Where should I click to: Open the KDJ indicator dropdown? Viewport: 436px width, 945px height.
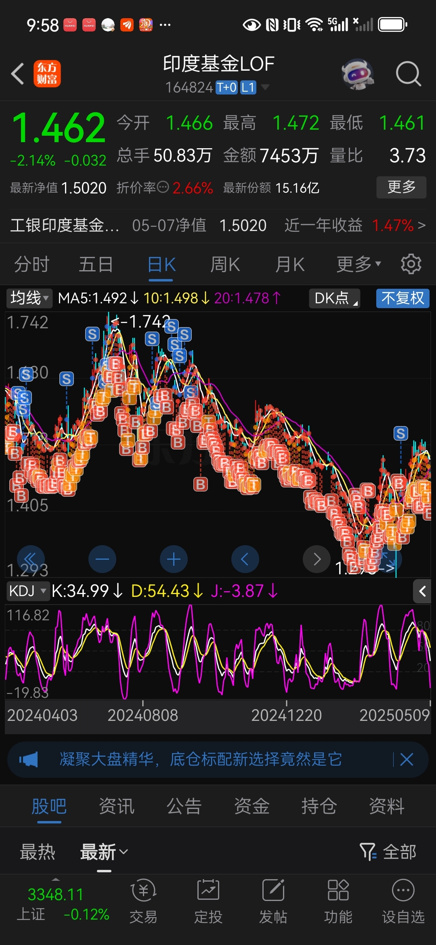point(27,591)
